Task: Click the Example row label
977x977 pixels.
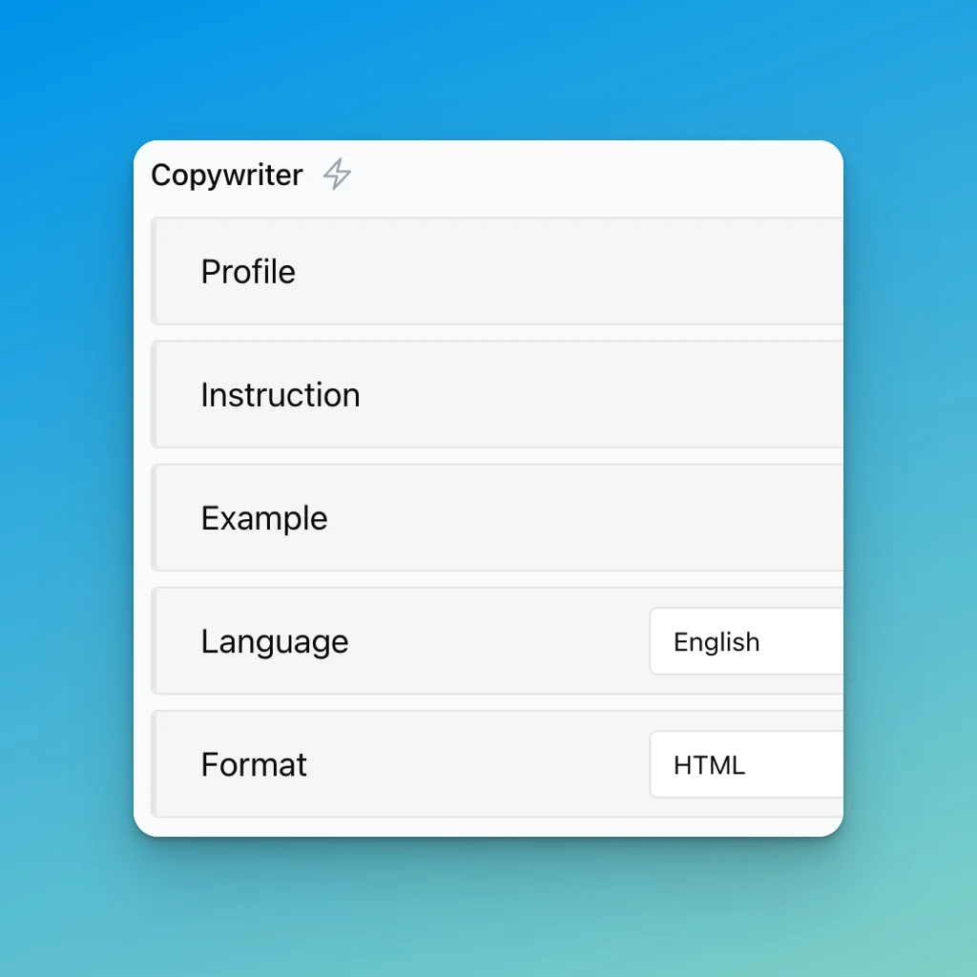Action: point(263,517)
